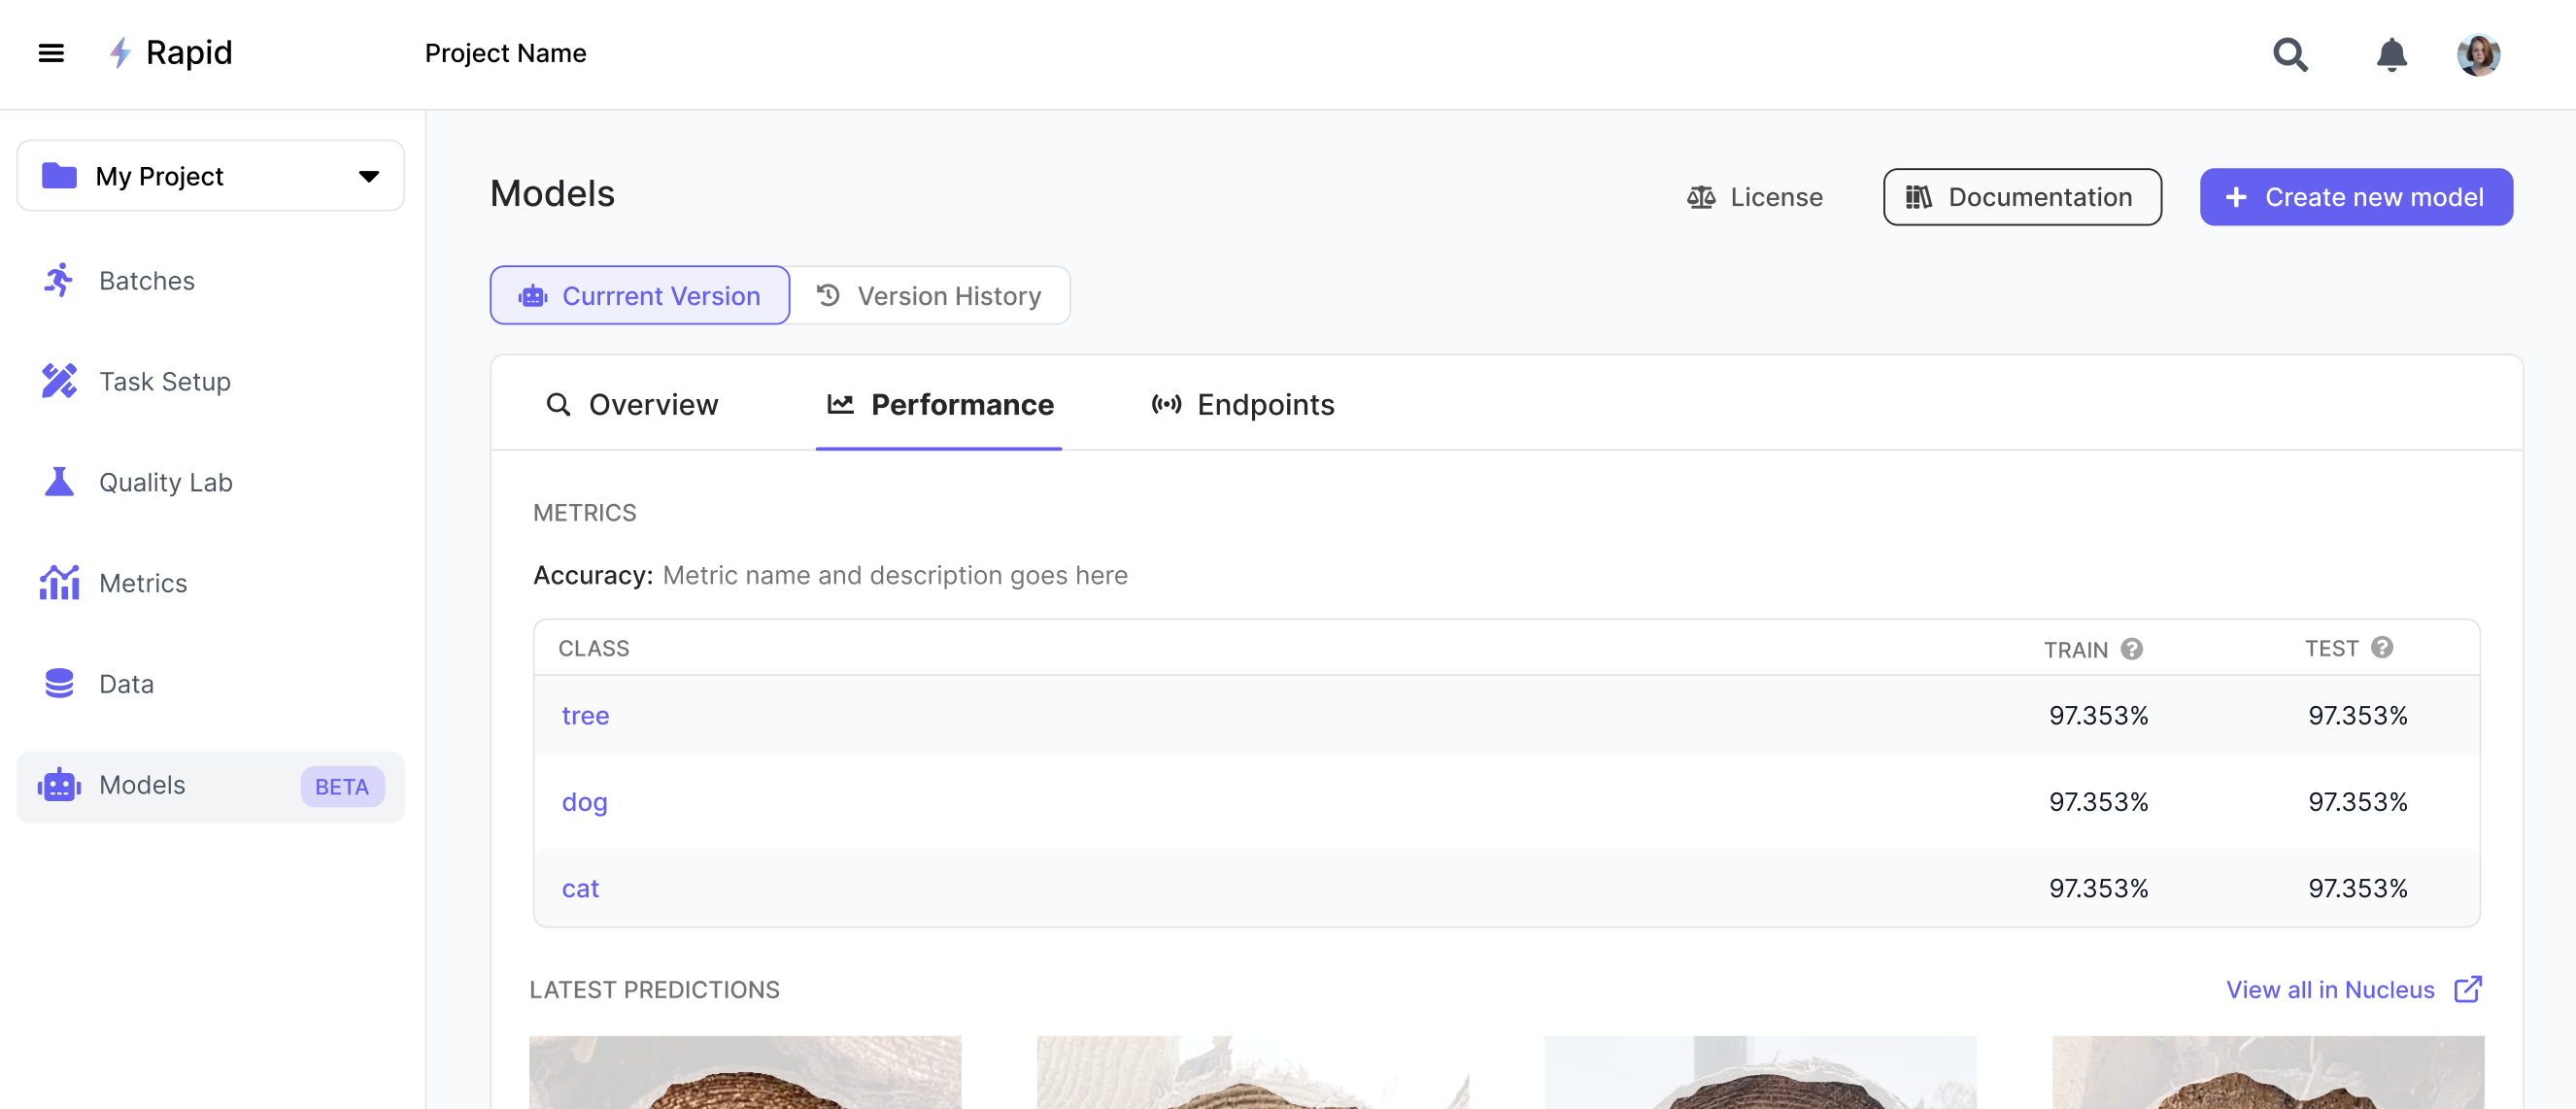Open the Overview tab
2576x1109 pixels.
point(631,404)
